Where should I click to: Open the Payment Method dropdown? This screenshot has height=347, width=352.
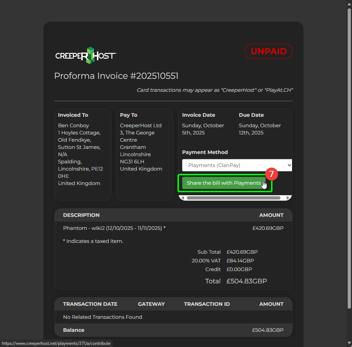pyautogui.click(x=237, y=165)
